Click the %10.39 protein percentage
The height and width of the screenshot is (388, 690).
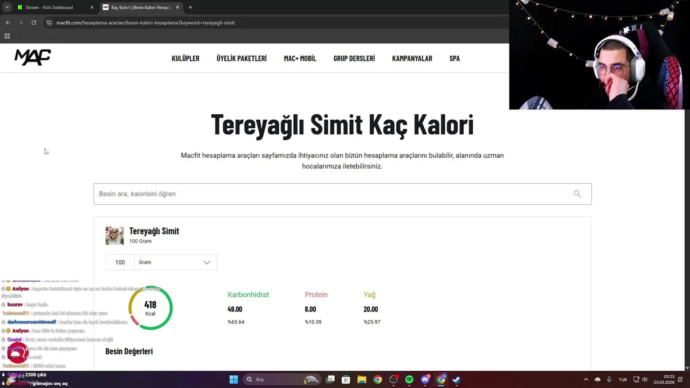pos(313,322)
